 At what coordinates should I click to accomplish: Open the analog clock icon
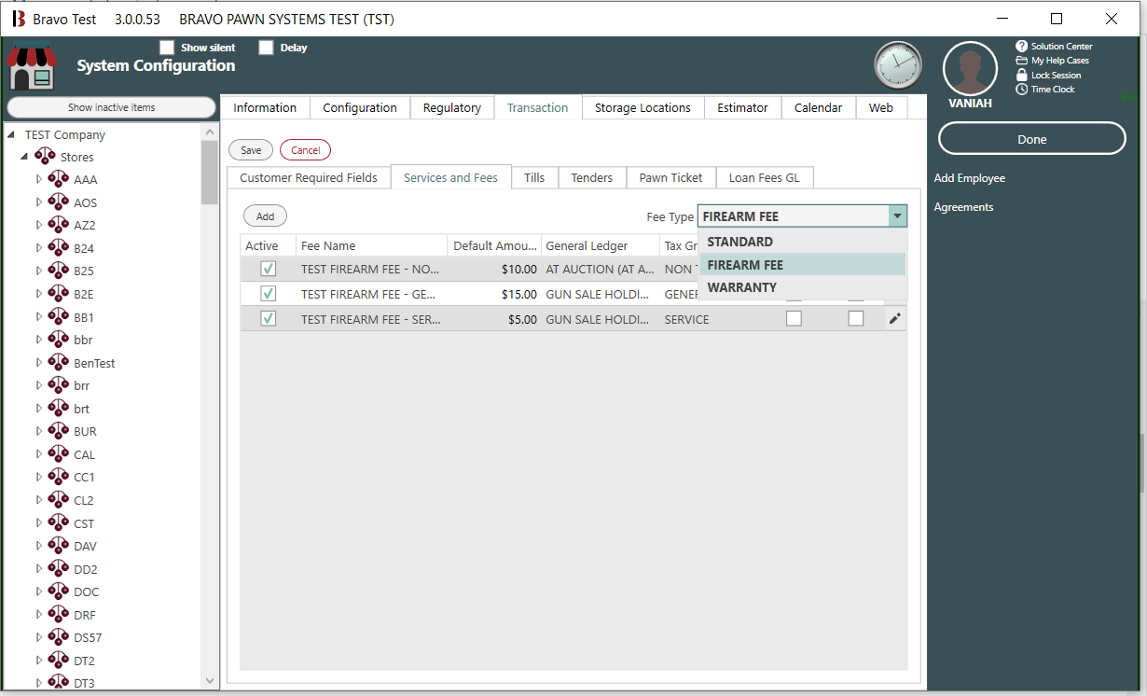tap(897, 65)
